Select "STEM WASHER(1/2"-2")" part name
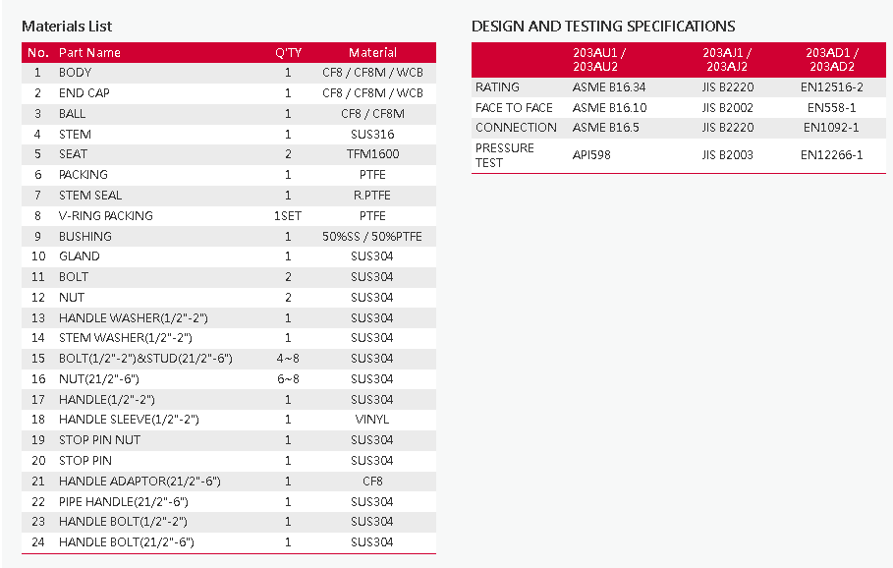The image size is (893, 568). point(126,338)
